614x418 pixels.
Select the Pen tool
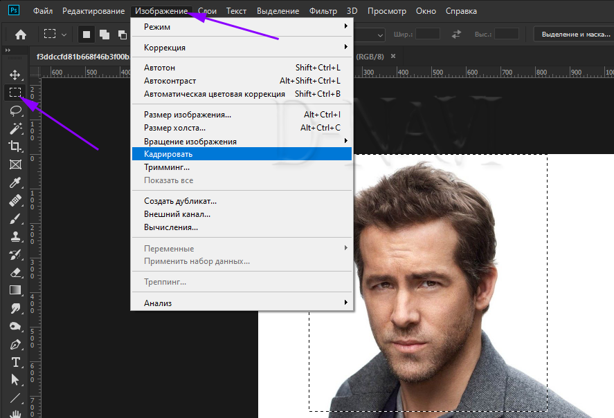tap(15, 345)
